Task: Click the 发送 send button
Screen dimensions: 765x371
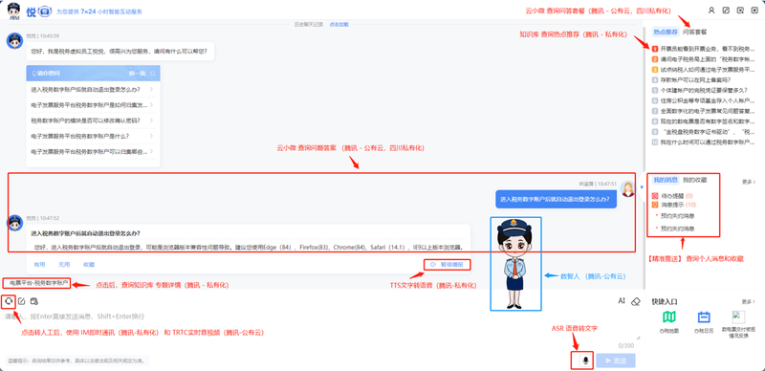Action: tap(616, 360)
